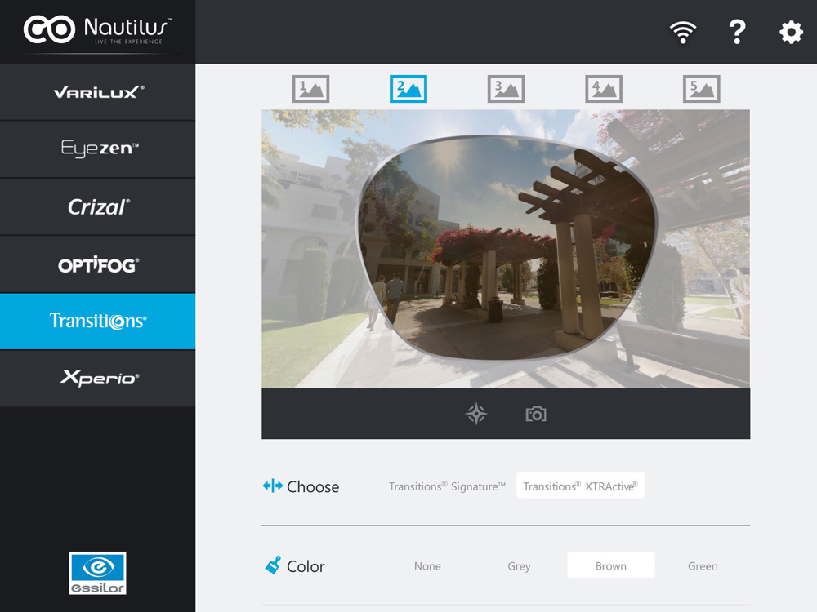Select scene image 1 thumbnail
The height and width of the screenshot is (612, 817).
pos(310,89)
